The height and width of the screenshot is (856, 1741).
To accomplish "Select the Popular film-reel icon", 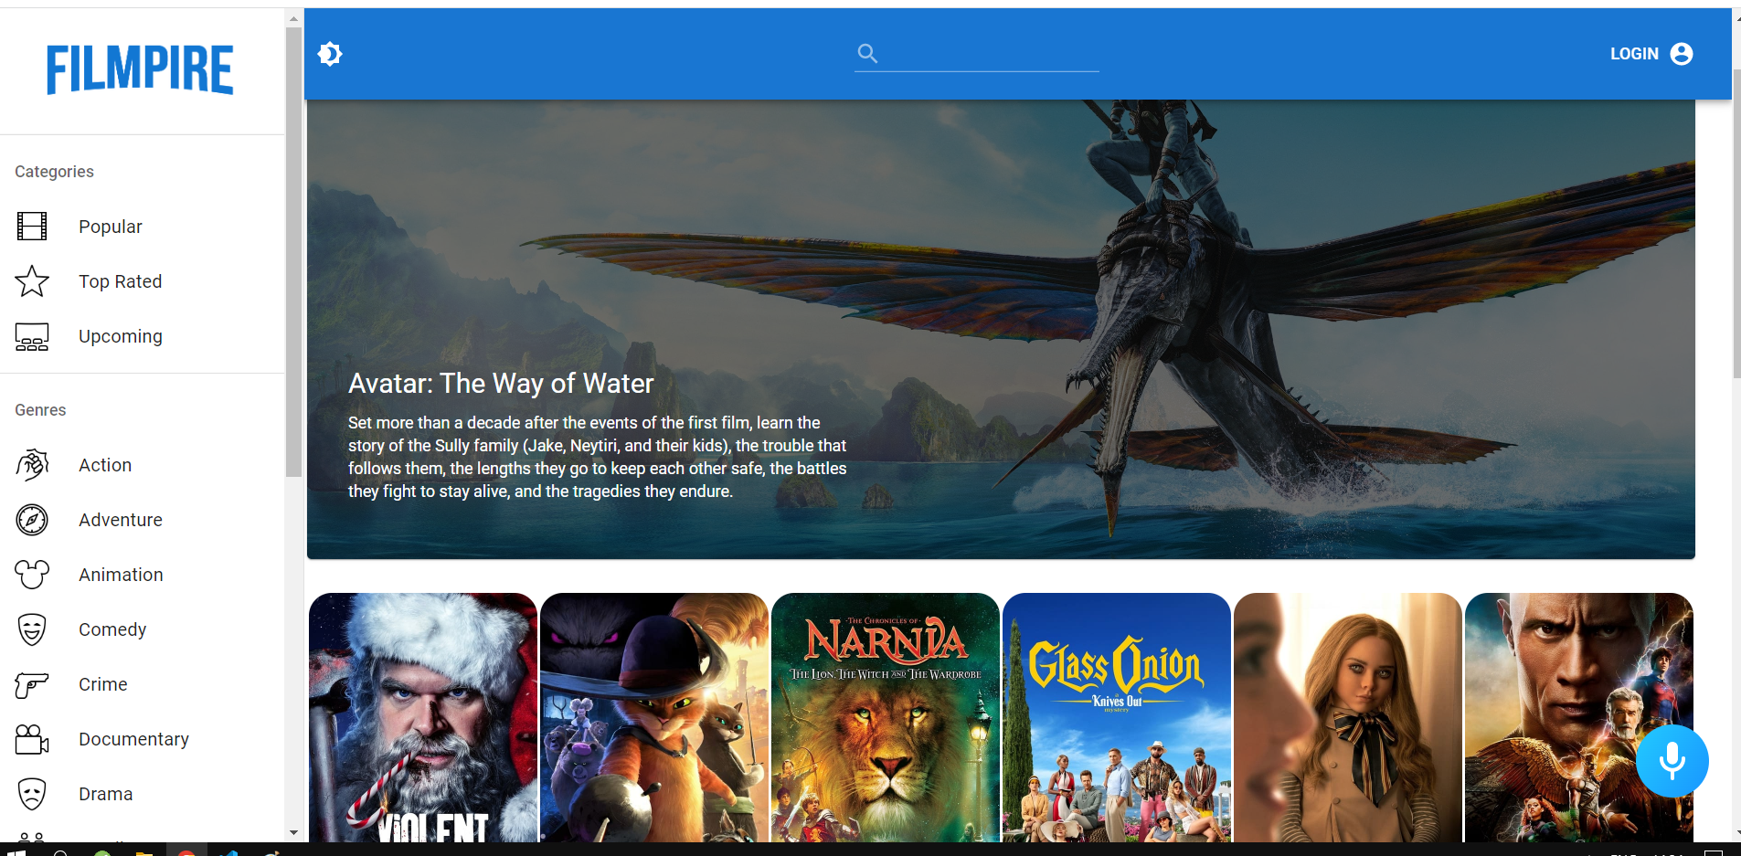I will [31, 226].
